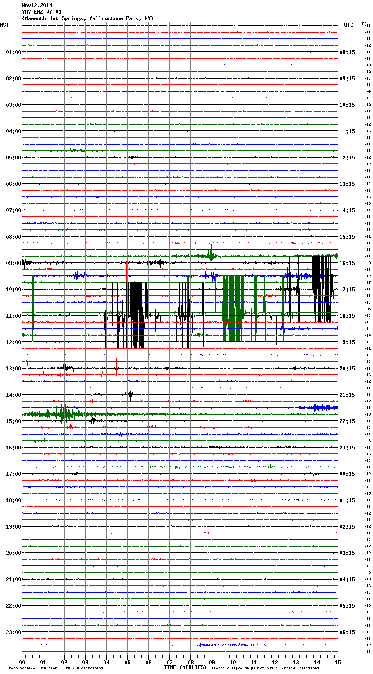Click the 18:15 UTC time label
The image size is (373, 674).
(347, 316)
